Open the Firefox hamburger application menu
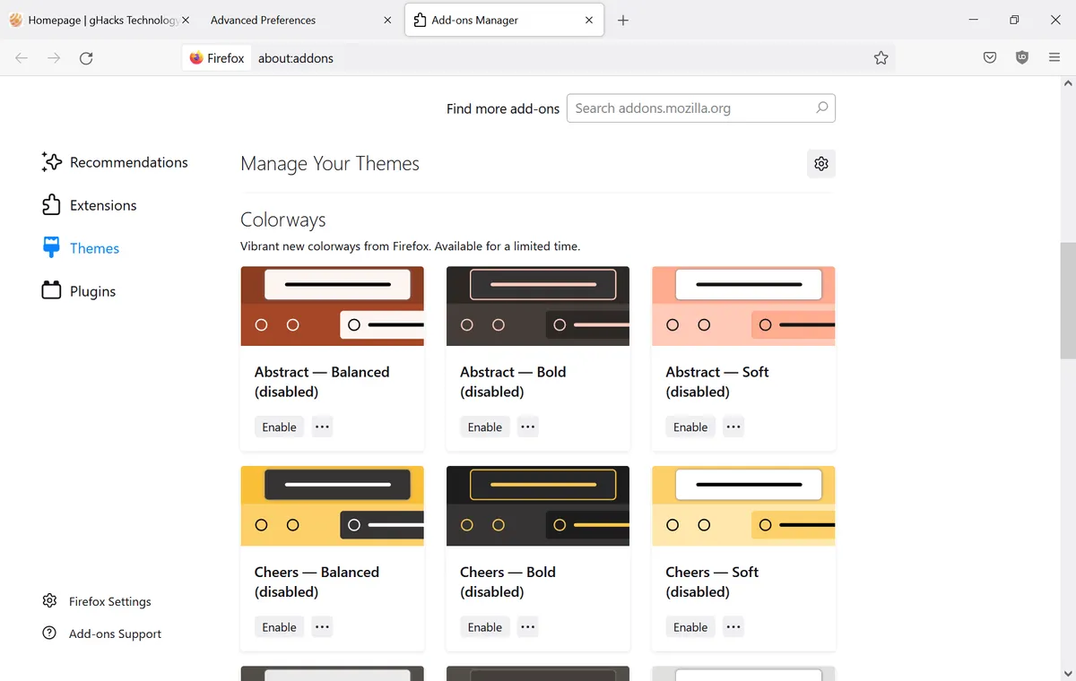Image resolution: width=1076 pixels, height=681 pixels. click(x=1054, y=58)
